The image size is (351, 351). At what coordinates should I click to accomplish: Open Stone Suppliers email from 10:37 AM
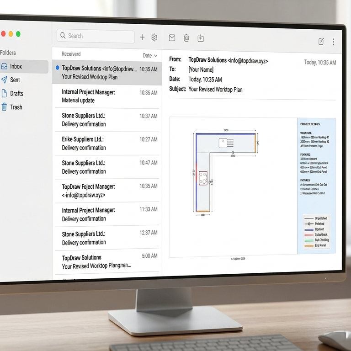click(107, 120)
